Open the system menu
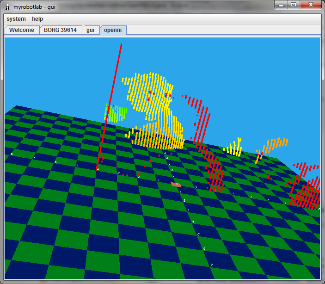325x284 pixels. [16, 19]
